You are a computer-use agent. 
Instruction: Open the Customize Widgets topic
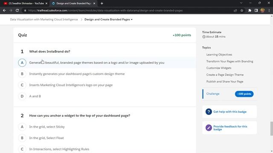pyautogui.click(x=219, y=68)
